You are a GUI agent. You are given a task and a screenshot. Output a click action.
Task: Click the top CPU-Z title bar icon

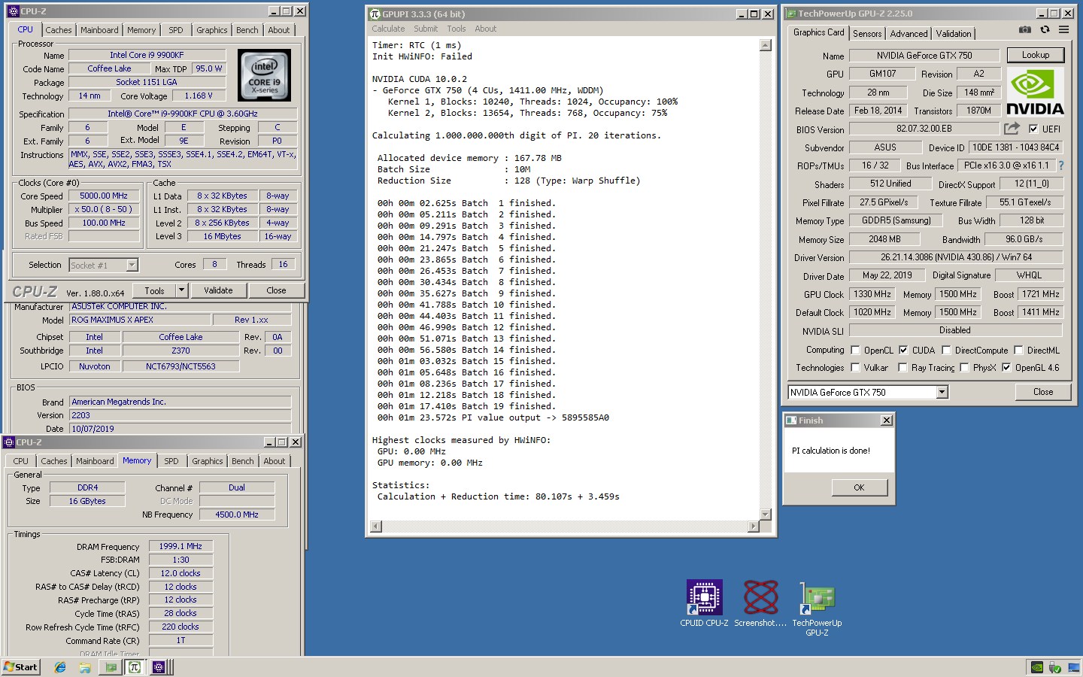point(13,11)
